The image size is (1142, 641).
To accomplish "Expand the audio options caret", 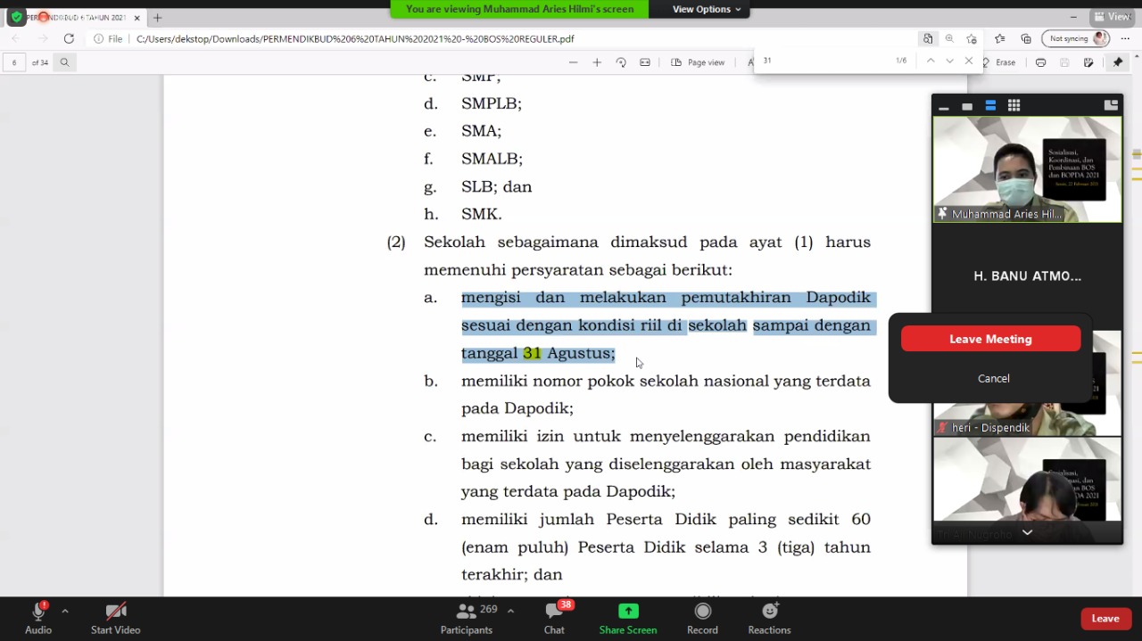I will point(65,611).
